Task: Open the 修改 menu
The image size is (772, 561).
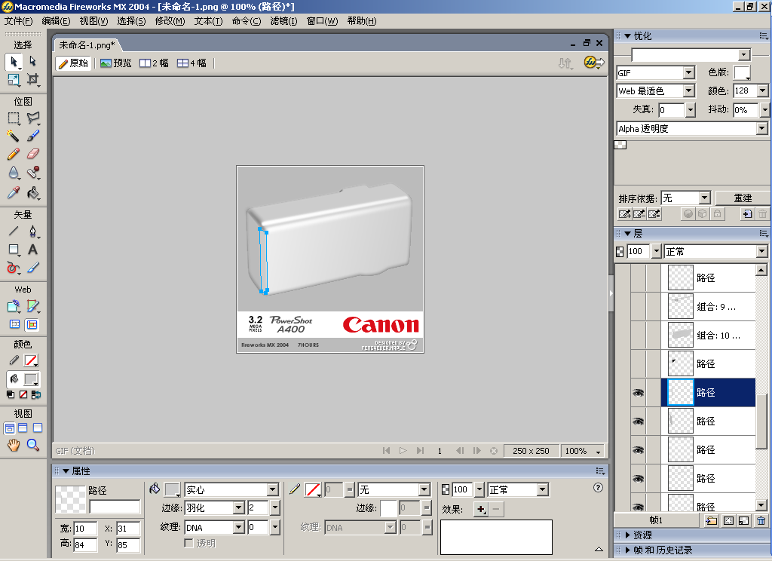Action: click(x=170, y=21)
